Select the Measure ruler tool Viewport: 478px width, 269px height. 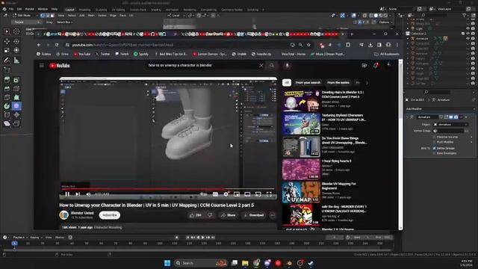click(16, 61)
